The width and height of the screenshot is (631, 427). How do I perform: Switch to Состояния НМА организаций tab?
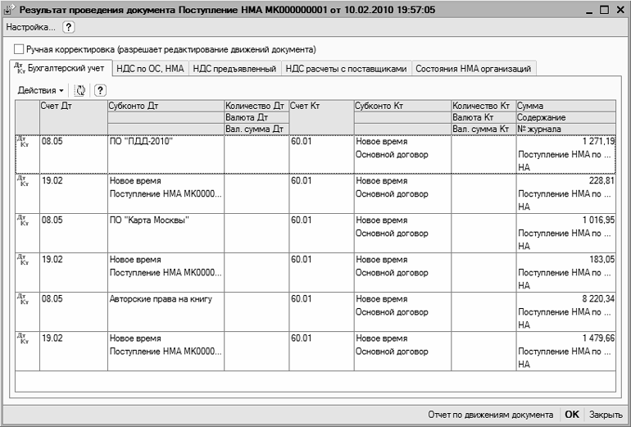click(x=474, y=69)
